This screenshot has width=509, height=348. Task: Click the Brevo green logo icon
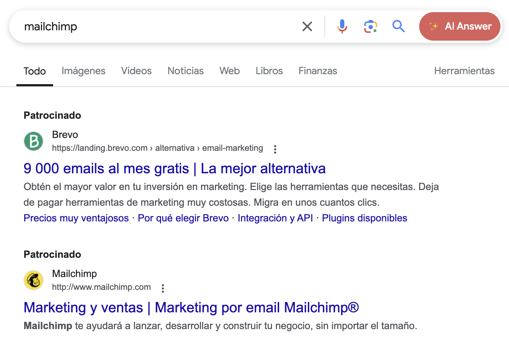[34, 141]
